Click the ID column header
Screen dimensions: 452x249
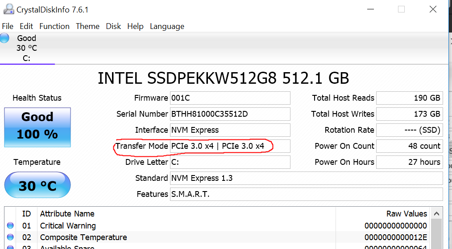26,214
